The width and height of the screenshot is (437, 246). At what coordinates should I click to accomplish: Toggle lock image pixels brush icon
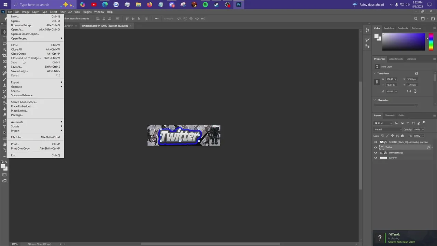[x=386, y=136]
